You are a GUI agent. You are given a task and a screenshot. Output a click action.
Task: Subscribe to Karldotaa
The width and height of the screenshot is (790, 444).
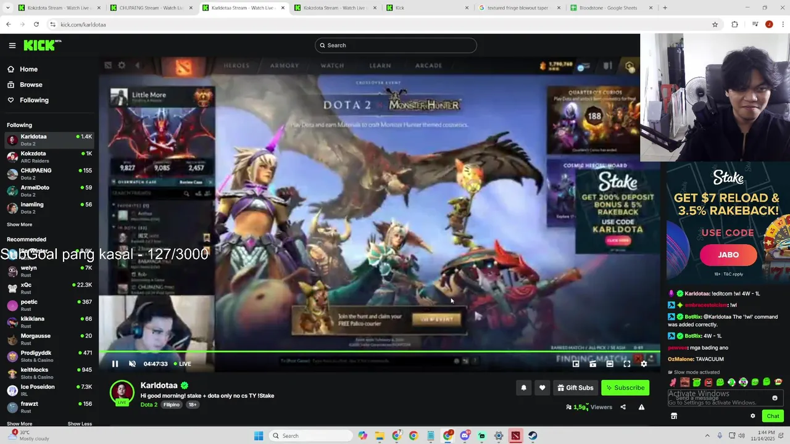[x=625, y=388]
